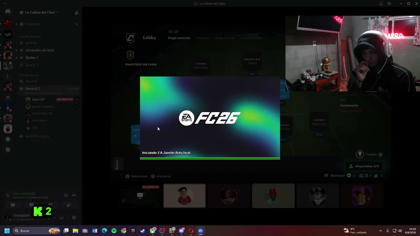Expand output device options beside headphones
The width and height of the screenshot is (420, 236).
pos(67,218)
